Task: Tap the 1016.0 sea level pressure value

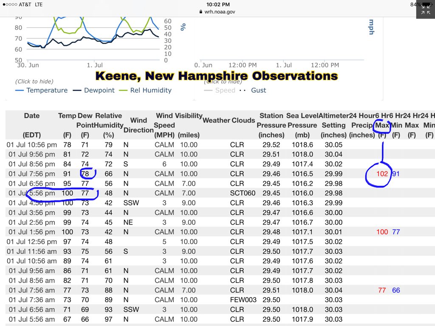Action: [x=302, y=193]
